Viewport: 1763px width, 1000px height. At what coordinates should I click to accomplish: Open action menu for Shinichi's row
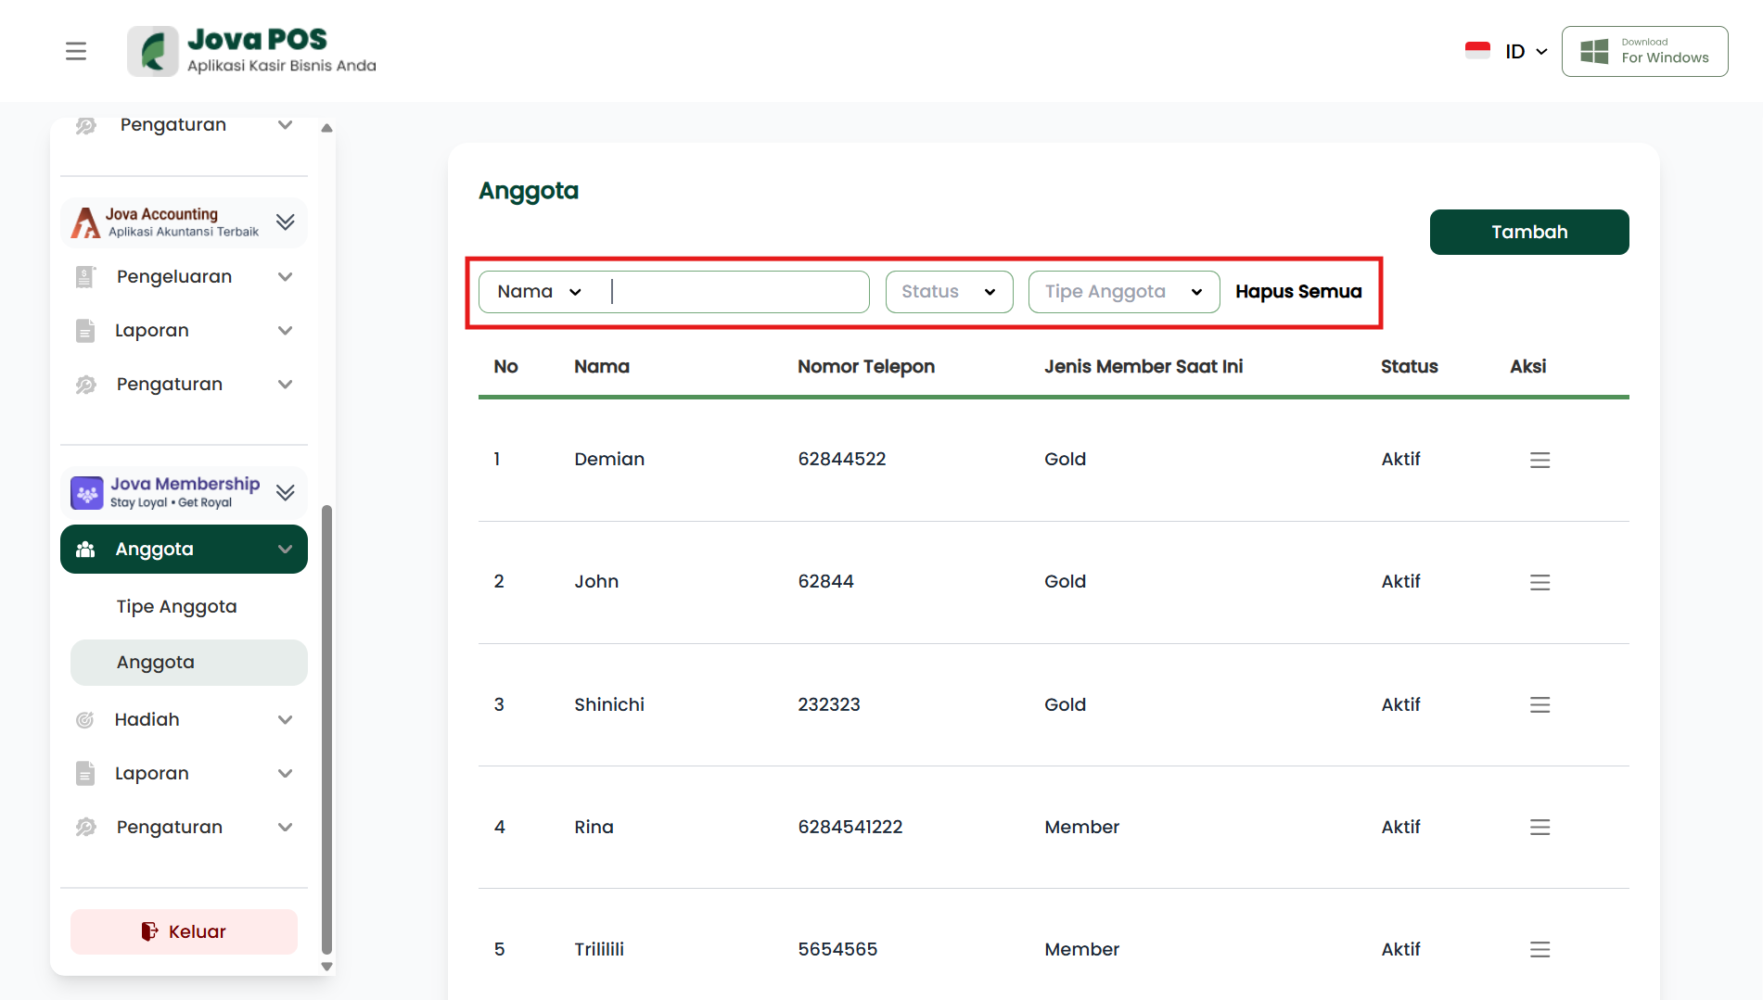point(1539,704)
